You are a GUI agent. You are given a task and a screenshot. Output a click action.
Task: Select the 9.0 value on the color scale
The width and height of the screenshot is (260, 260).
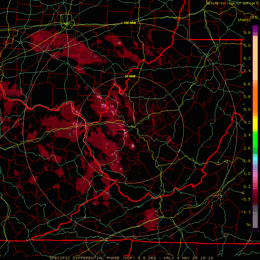pos(247,45)
